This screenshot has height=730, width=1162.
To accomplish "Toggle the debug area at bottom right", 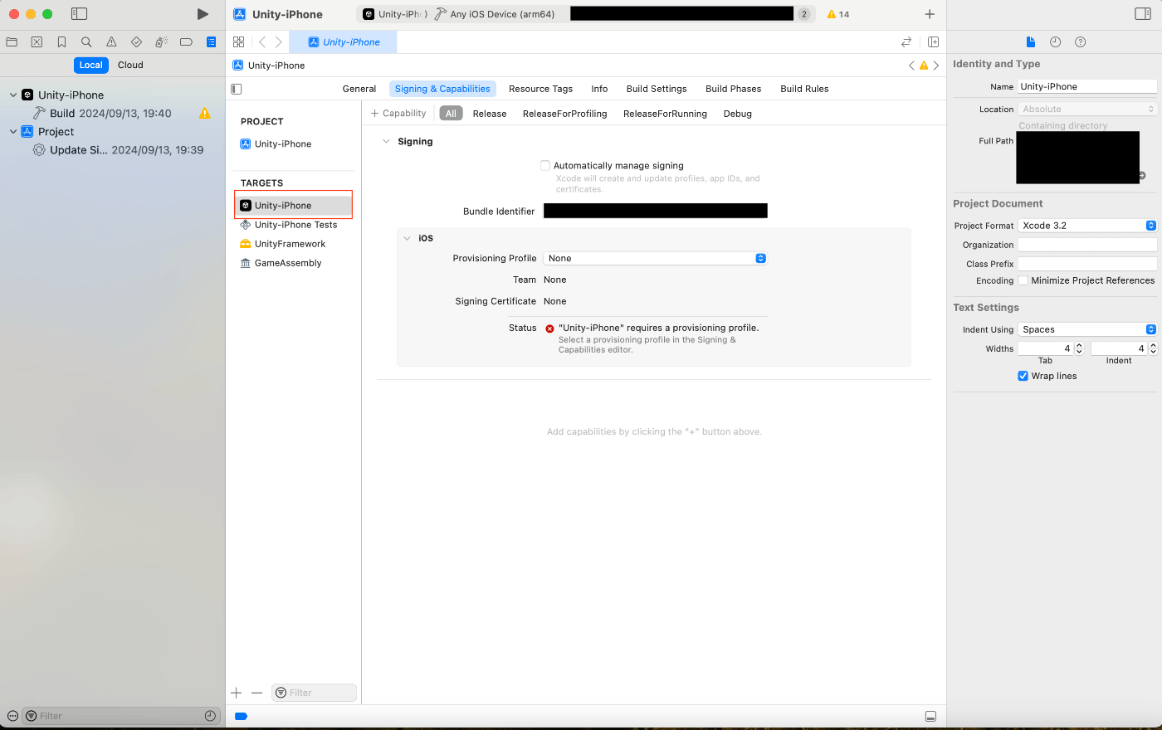I will tap(930, 716).
